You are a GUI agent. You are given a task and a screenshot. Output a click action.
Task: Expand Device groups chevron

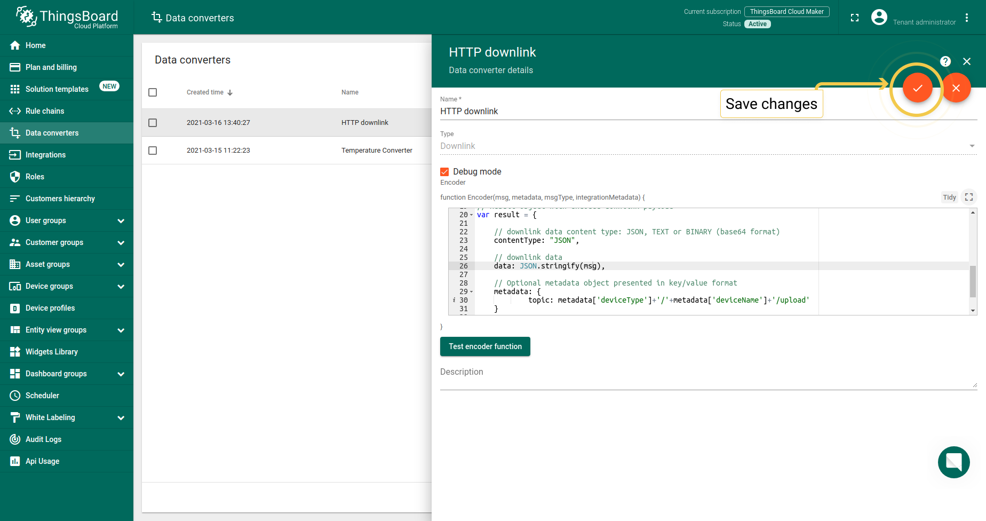tap(121, 286)
